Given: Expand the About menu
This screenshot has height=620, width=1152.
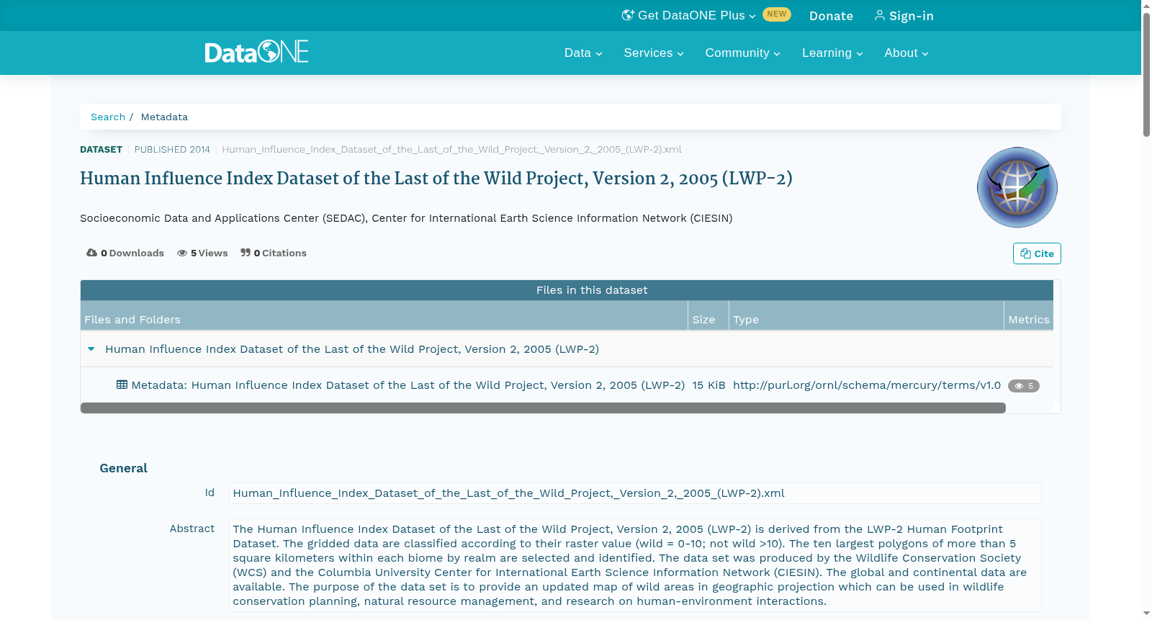Looking at the screenshot, I should pos(906,53).
